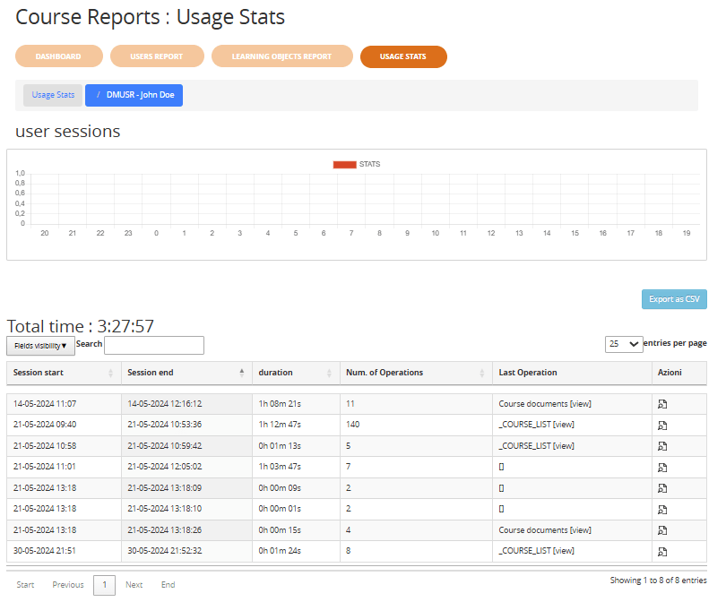The image size is (726, 602).
Task: Sort table by Session start column
Action: (64, 373)
